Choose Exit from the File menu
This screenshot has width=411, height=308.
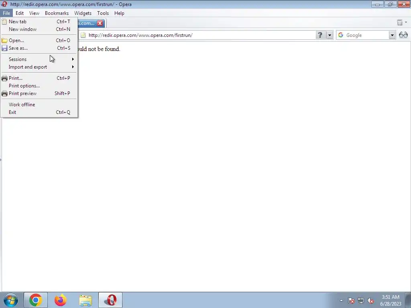[x=39, y=112]
